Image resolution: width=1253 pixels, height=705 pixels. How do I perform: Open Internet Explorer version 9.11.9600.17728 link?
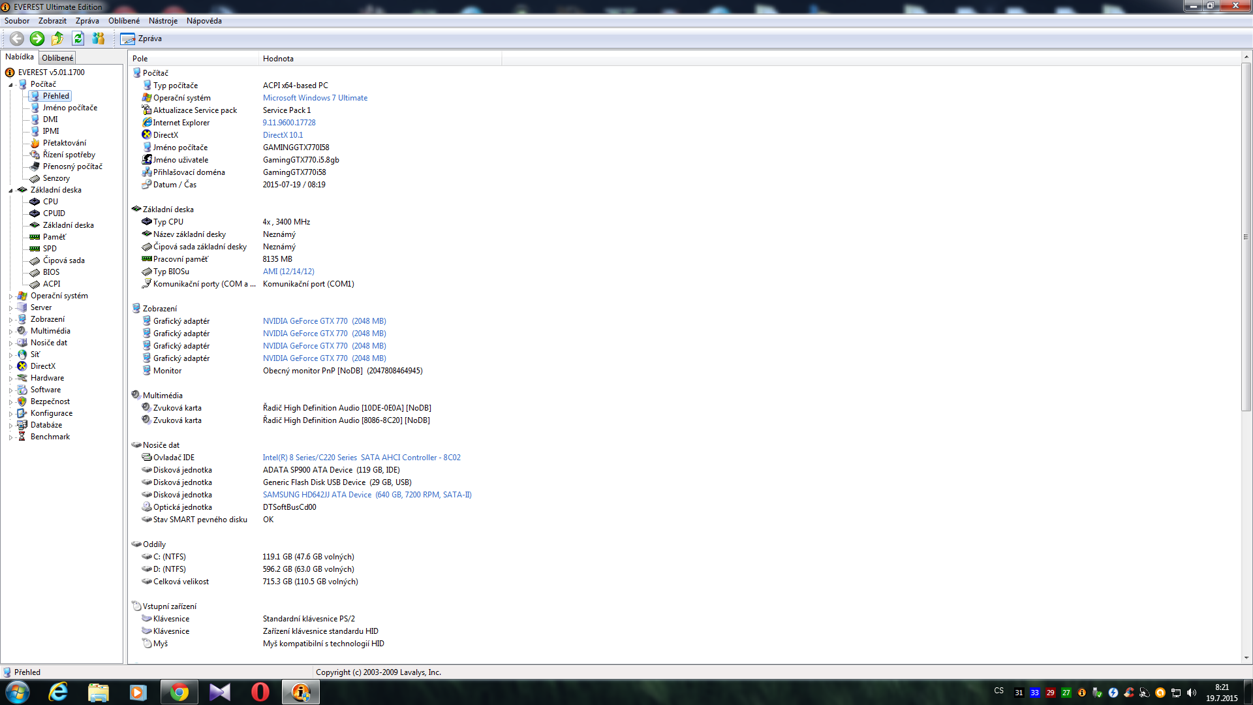pos(289,123)
